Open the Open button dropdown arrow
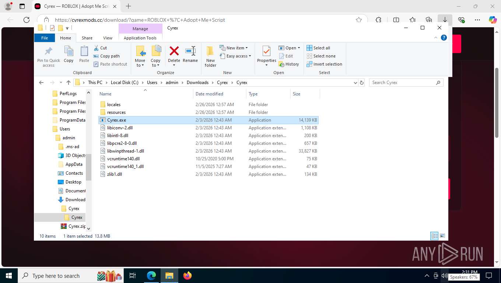The width and height of the screenshot is (501, 283). tap(299, 48)
